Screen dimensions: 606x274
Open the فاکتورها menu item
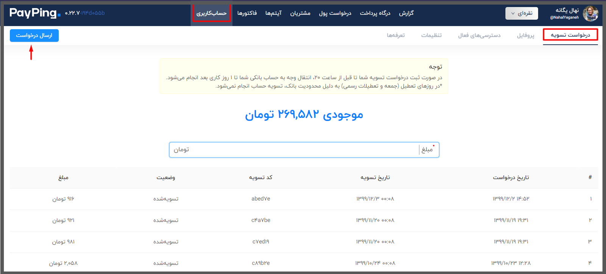click(x=247, y=13)
